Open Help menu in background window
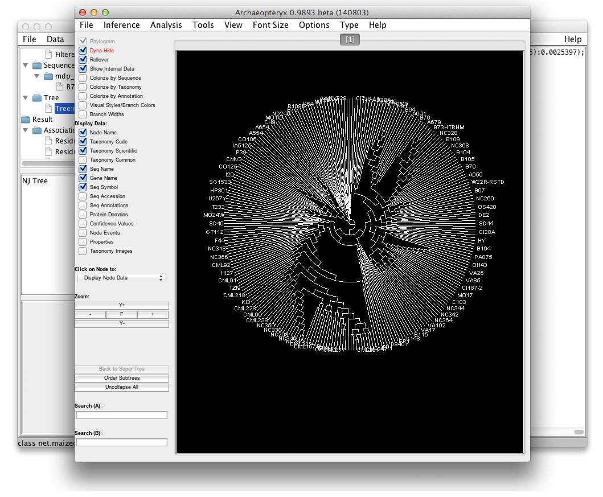This screenshot has height=497, width=603. 573,39
